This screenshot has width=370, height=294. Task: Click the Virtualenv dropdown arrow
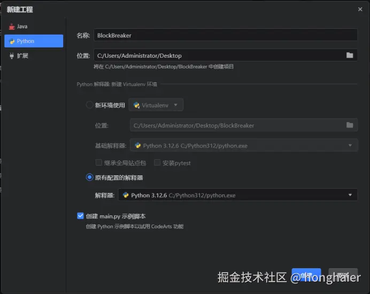coord(175,105)
